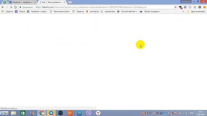
Task: Bookmark this page with the star
Action: (175, 7)
